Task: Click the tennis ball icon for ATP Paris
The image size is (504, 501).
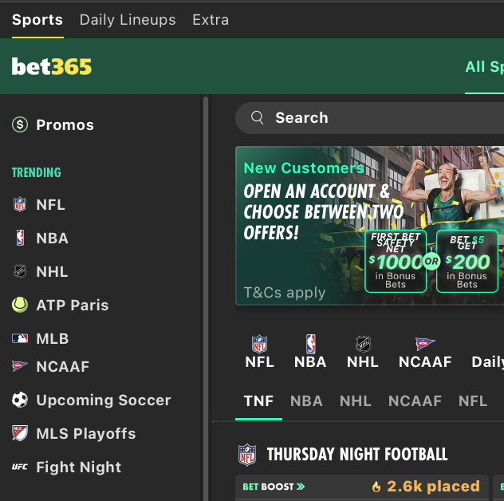Action: click(x=20, y=305)
